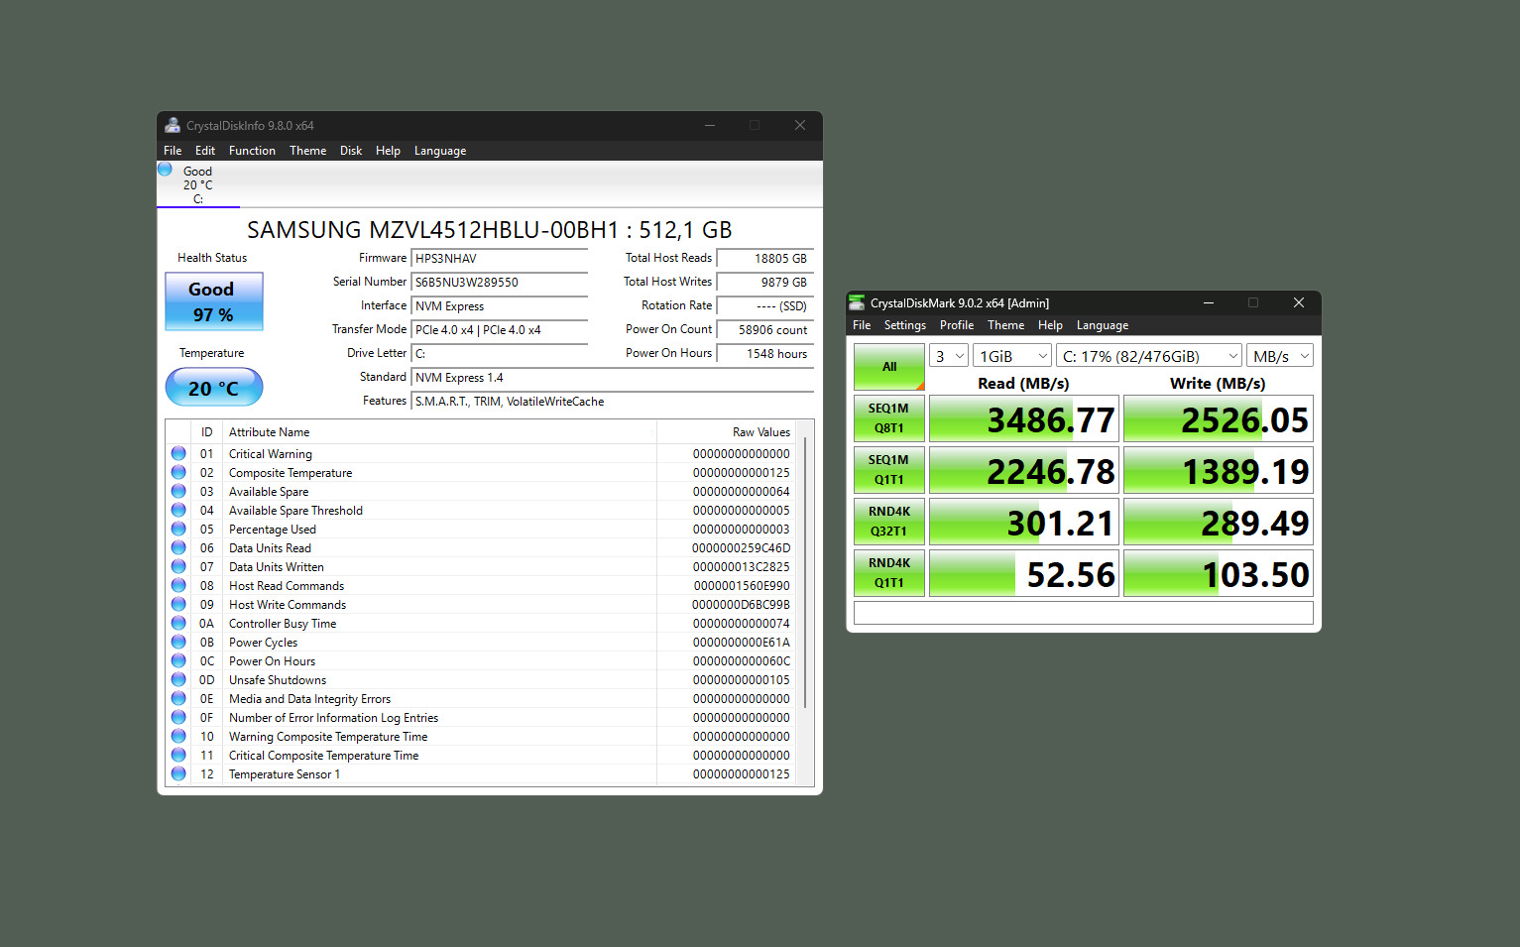Open Help menu in CrystalDiskInfo
The image size is (1520, 947).
pos(388,151)
